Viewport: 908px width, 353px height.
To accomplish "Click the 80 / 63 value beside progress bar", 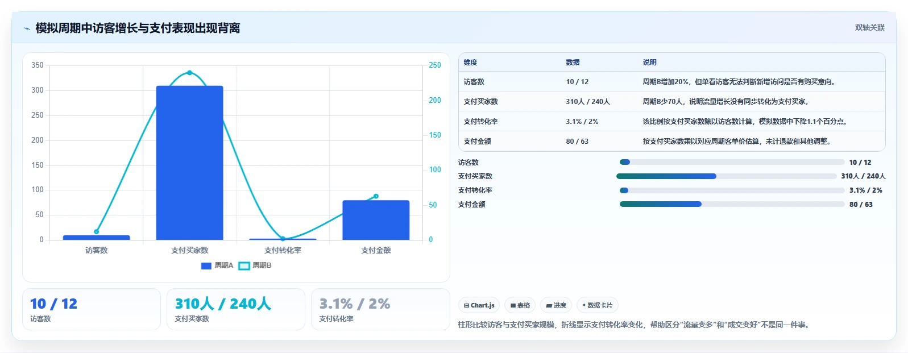I will [x=861, y=205].
